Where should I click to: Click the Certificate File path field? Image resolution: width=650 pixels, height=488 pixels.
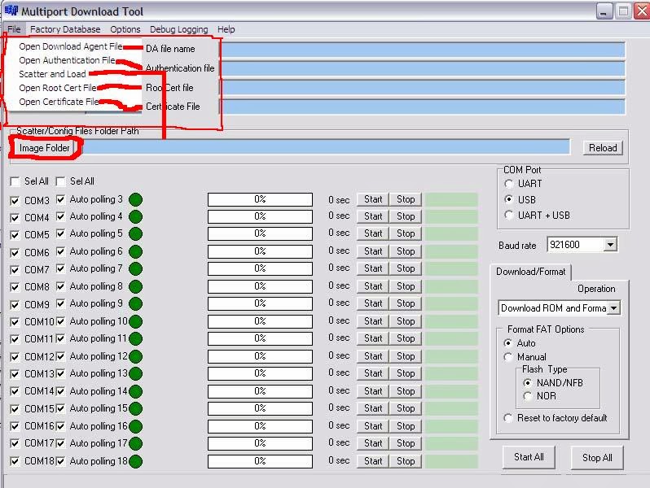(423, 107)
